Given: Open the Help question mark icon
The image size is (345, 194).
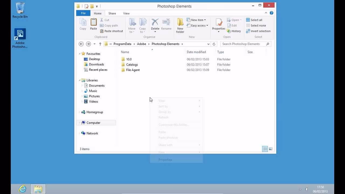Looking at the screenshot, I should coord(271,13).
